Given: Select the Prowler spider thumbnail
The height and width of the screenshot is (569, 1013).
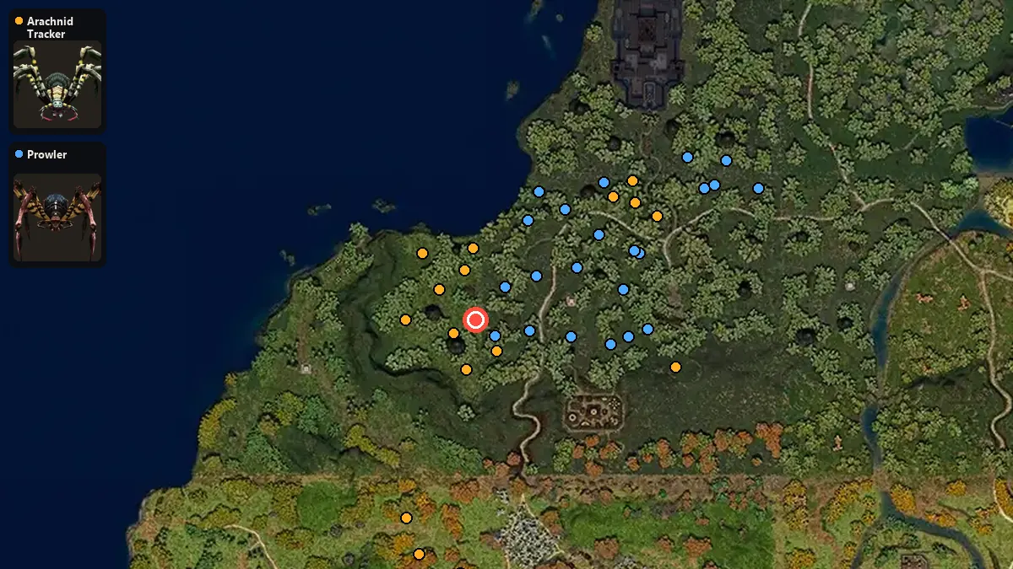Looking at the screenshot, I should pos(57,217).
